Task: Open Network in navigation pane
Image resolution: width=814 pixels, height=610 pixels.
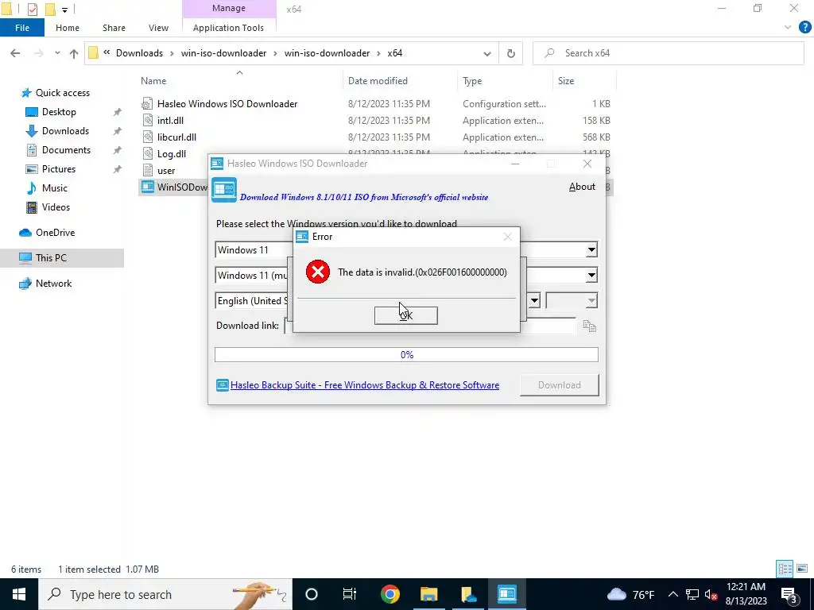Action: (53, 284)
